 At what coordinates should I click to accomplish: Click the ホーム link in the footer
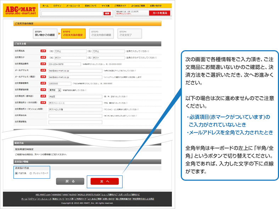point(24,199)
